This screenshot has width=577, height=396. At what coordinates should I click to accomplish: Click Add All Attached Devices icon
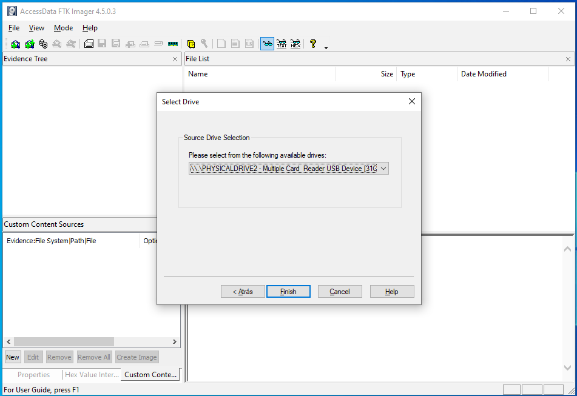coord(30,44)
